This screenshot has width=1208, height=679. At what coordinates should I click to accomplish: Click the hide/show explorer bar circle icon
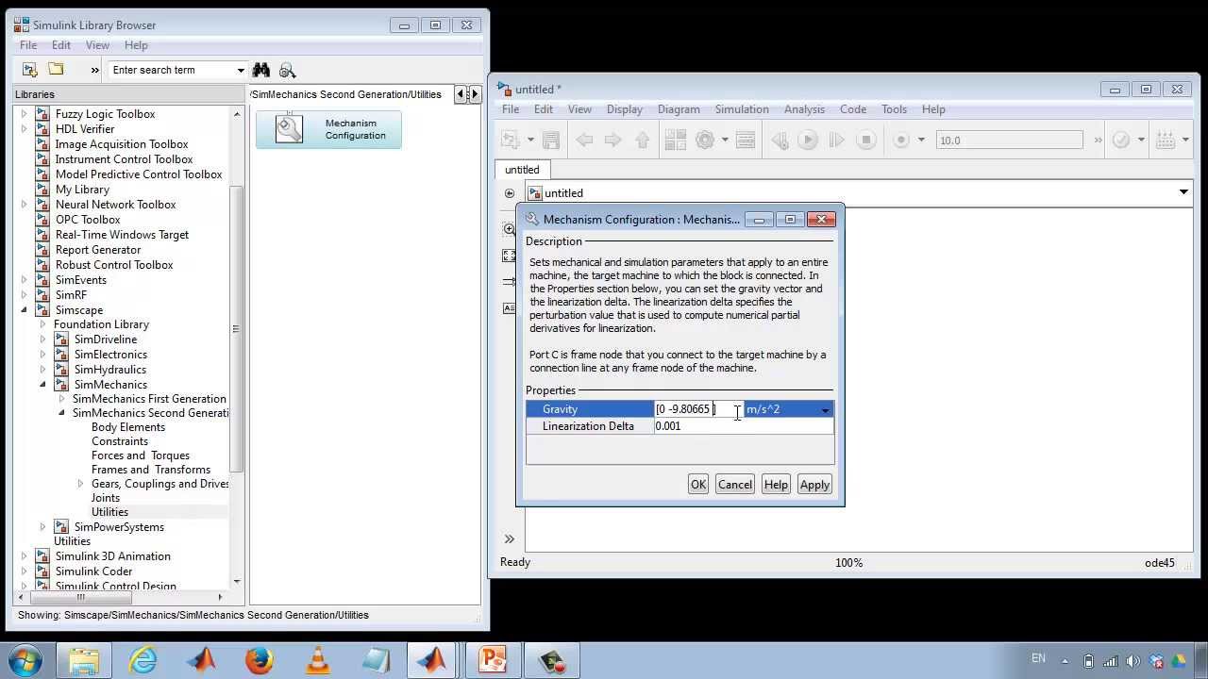point(510,193)
